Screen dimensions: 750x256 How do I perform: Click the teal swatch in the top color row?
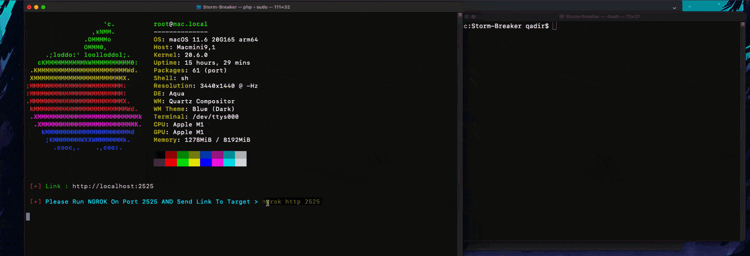(x=229, y=155)
